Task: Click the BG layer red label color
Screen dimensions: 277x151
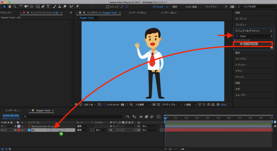Action: [x=19, y=130]
